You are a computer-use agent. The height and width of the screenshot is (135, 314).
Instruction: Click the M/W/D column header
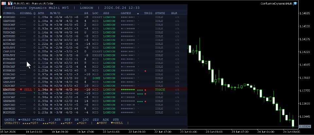point(55,13)
